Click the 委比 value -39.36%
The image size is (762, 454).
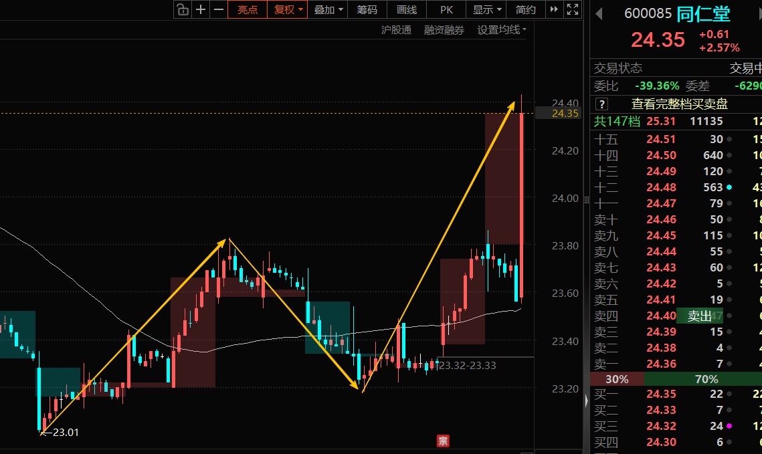point(657,86)
